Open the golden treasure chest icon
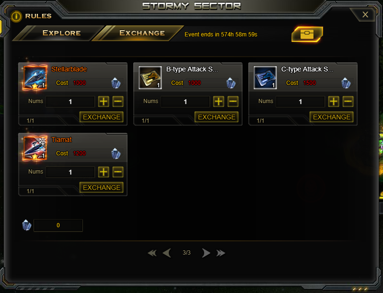Viewport: 383px width, 293px height. [x=307, y=34]
